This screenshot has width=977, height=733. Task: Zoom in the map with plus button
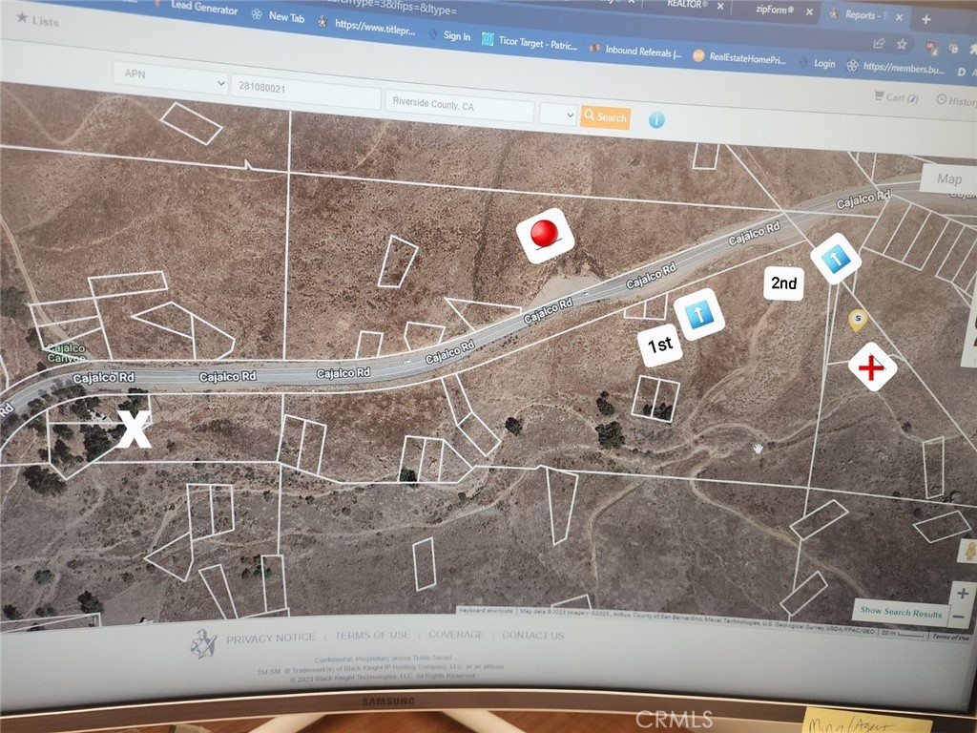[962, 594]
